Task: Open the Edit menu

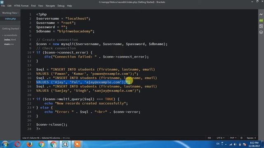Action: pyautogui.click(x=9, y=6)
